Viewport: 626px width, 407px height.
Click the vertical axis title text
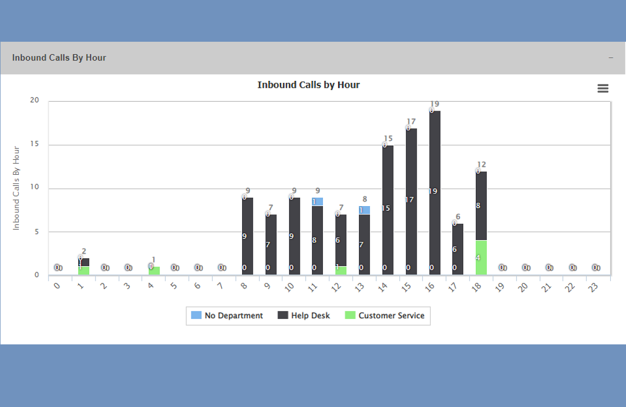16,188
